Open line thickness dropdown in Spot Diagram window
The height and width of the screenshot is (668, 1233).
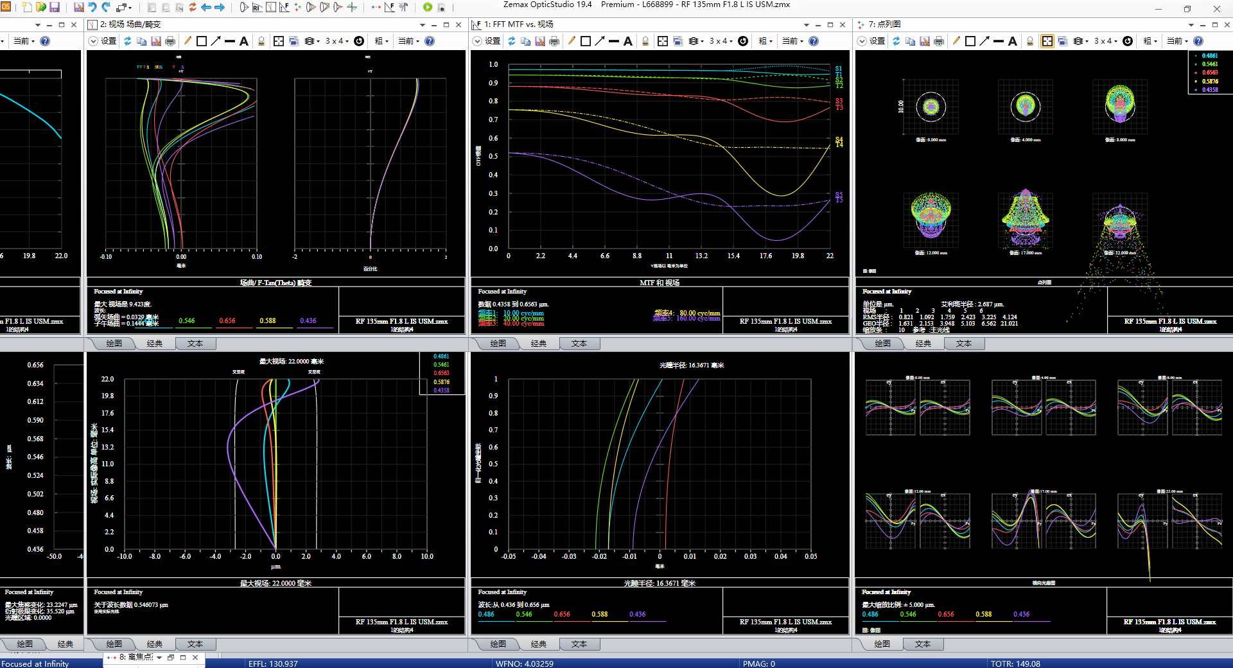tap(1153, 41)
